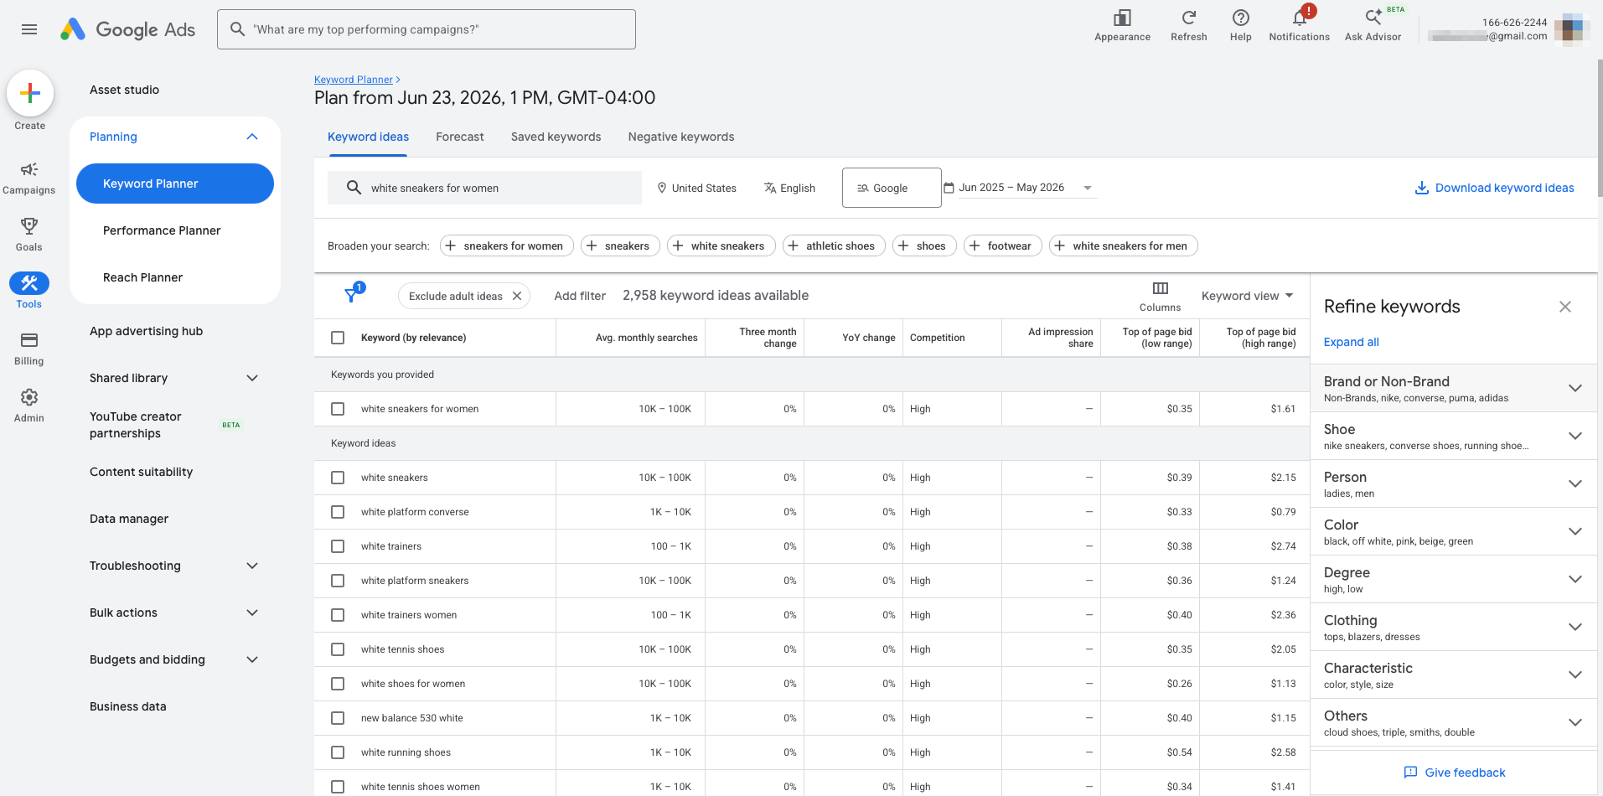The image size is (1603, 796).
Task: Open Performance Planner
Action: point(162,230)
